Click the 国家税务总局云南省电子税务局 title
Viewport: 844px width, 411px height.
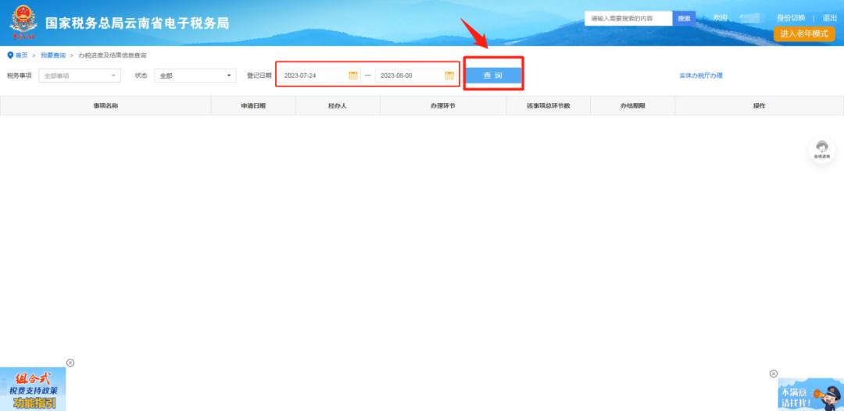pos(138,23)
